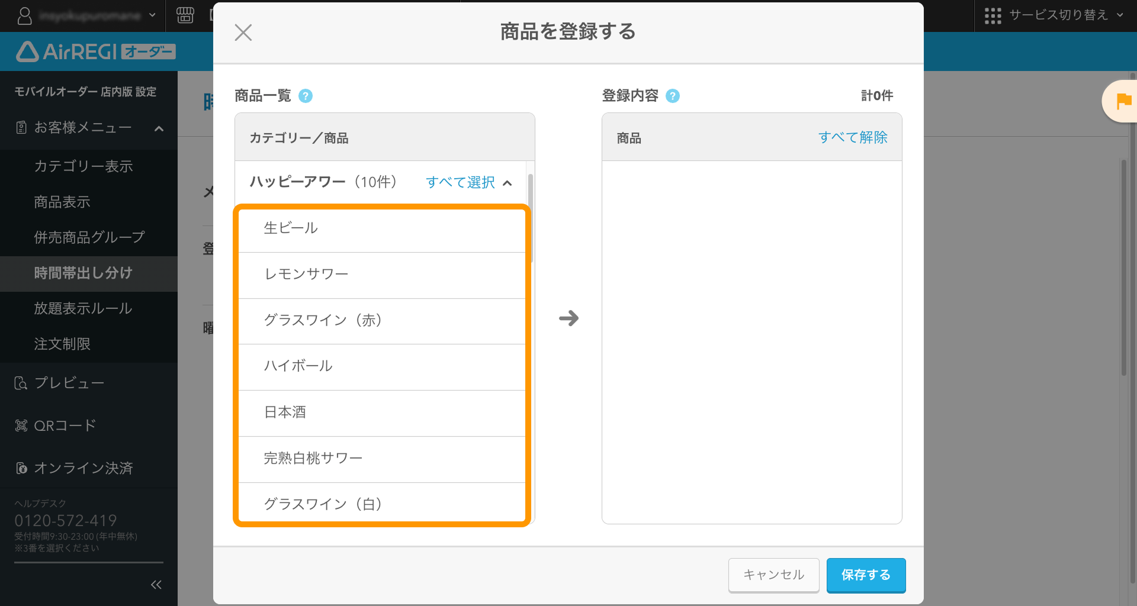Select グラスワイン（赤） item
Viewport: 1137px width, 606px height.
(x=382, y=321)
